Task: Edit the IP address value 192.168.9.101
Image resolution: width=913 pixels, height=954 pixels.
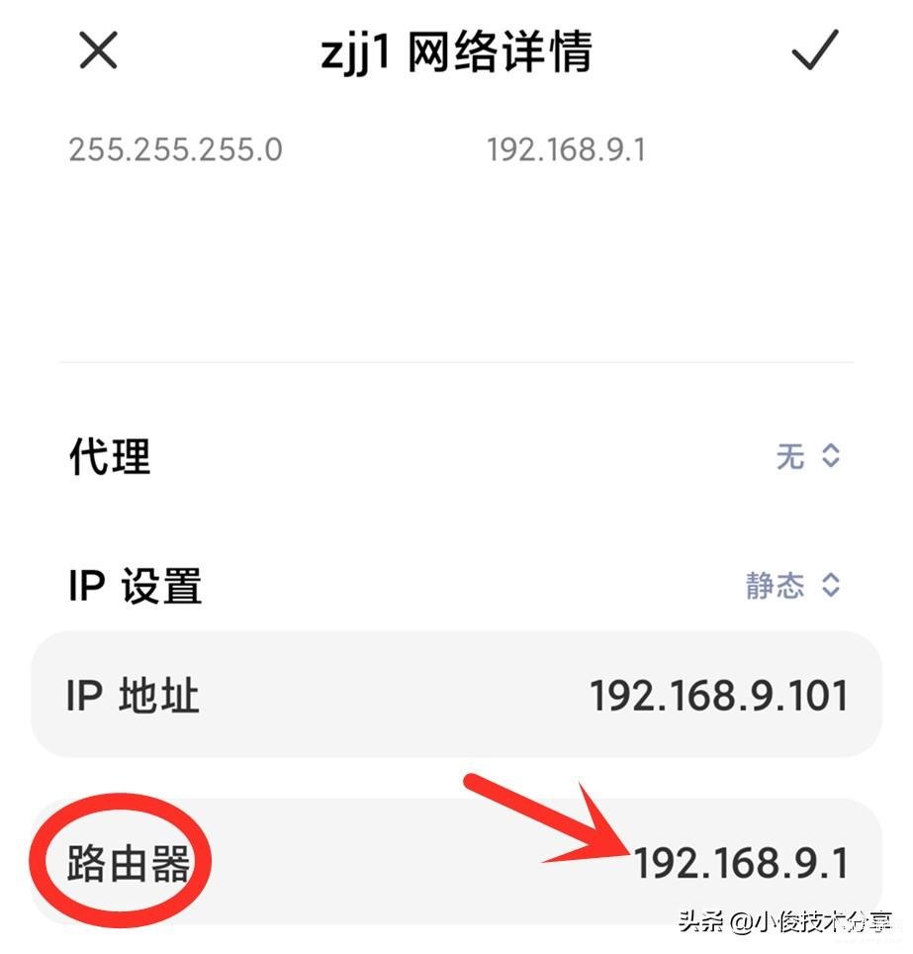Action: click(719, 696)
